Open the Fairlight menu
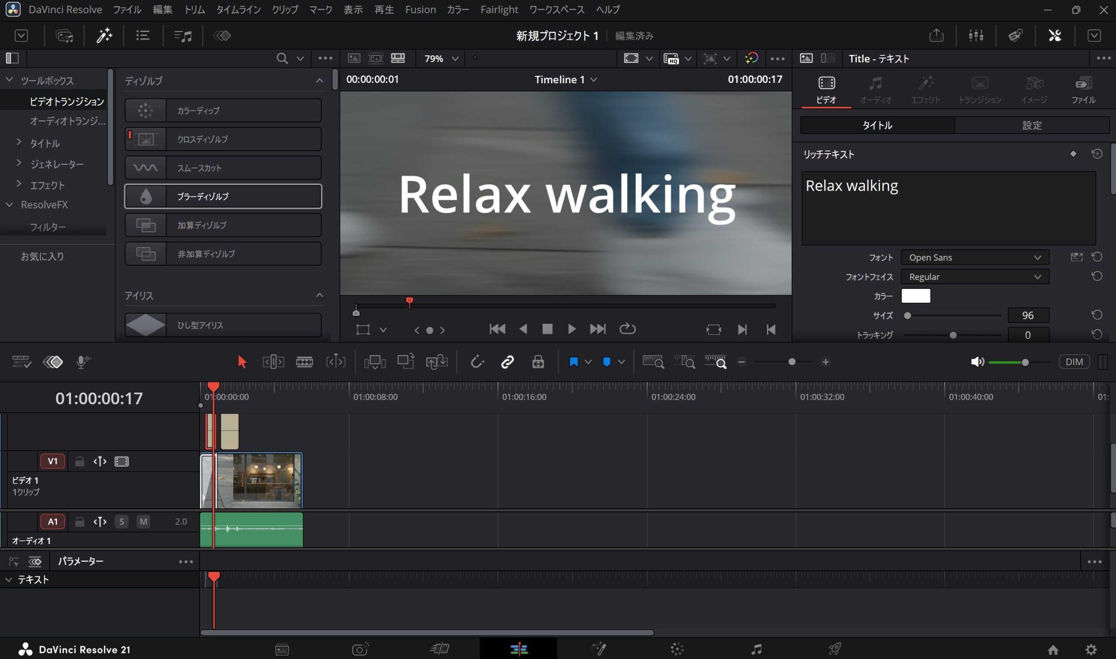The width and height of the screenshot is (1116, 659). pyautogui.click(x=499, y=9)
